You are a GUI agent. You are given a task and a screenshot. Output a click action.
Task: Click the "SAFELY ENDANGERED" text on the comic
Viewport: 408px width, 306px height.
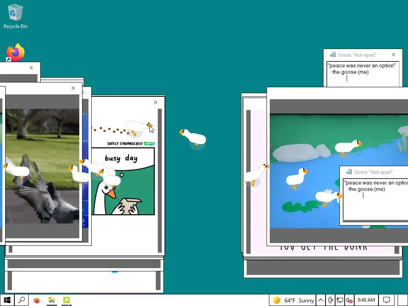[x=125, y=143]
